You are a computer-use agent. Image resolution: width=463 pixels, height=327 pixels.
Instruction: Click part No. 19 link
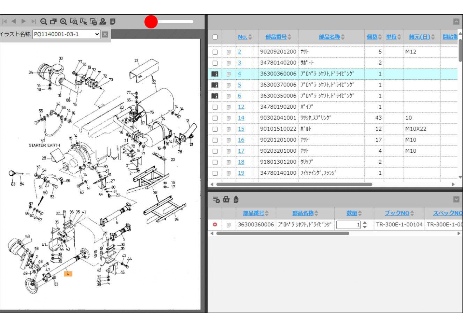pyautogui.click(x=241, y=173)
